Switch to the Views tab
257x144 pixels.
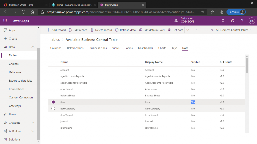pos(116,48)
